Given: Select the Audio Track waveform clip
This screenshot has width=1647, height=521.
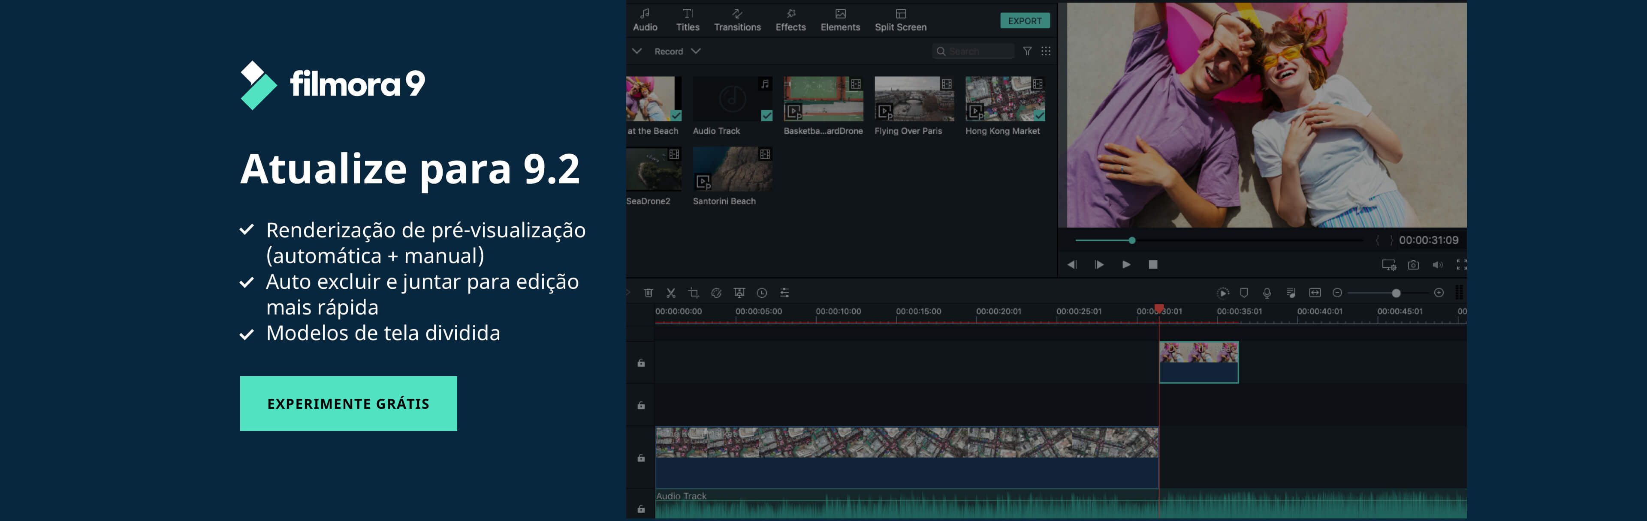Looking at the screenshot, I should tap(1061, 504).
